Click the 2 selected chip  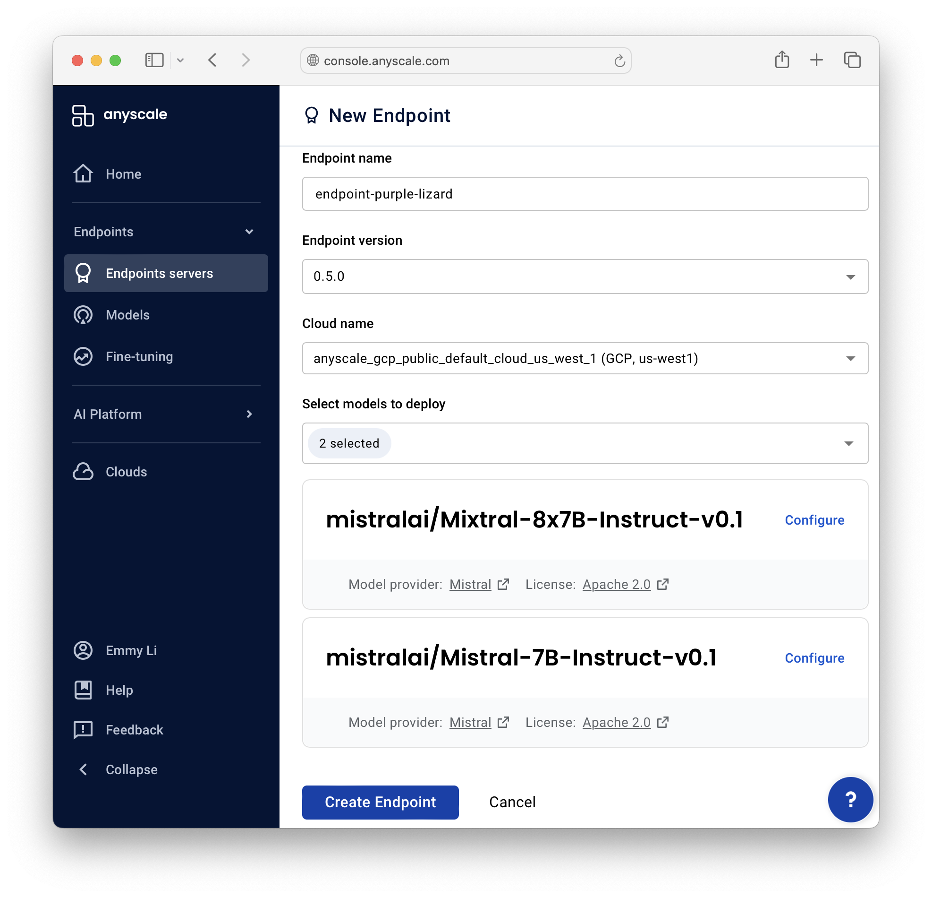click(349, 443)
